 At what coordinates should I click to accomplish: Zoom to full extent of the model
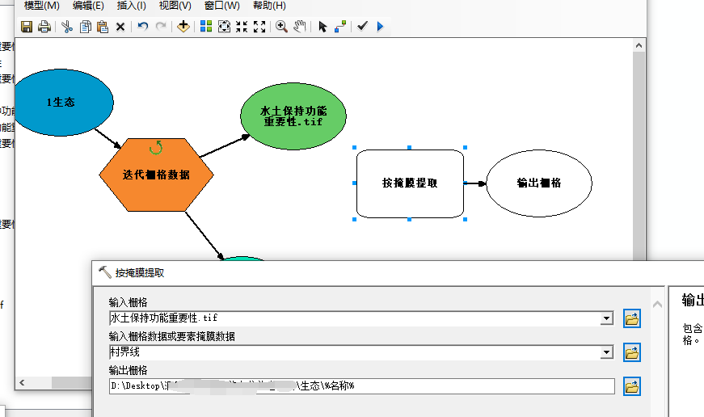224,27
